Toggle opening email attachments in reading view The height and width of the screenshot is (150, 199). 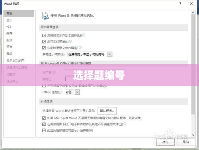[44, 124]
